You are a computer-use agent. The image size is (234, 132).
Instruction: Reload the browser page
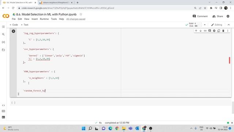(13, 8)
